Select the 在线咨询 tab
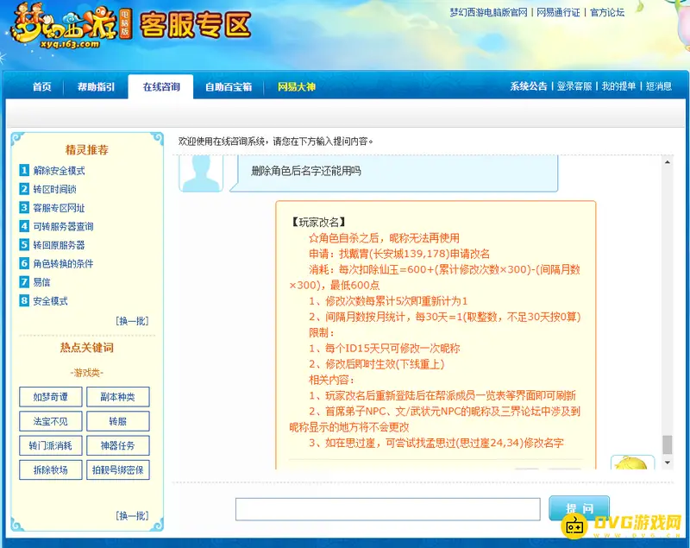This screenshot has width=690, height=548. click(x=161, y=86)
